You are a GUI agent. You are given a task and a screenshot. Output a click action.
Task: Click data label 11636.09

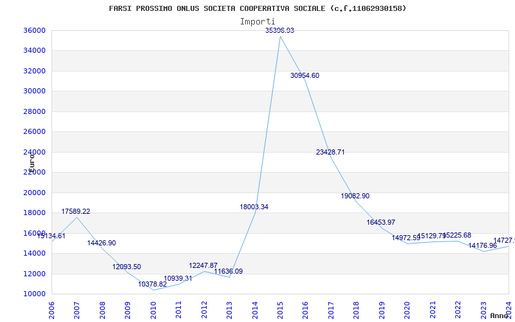coord(229,271)
